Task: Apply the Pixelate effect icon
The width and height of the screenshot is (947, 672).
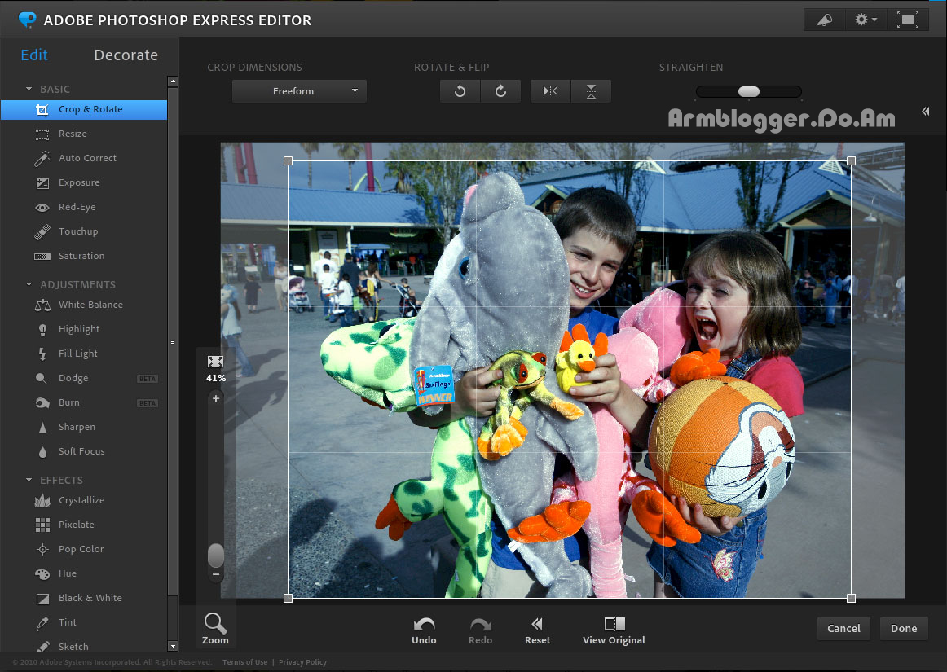Action: [x=42, y=525]
